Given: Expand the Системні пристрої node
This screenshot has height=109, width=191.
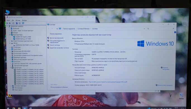Looking at the screenshot, I should click(x=11, y=86).
